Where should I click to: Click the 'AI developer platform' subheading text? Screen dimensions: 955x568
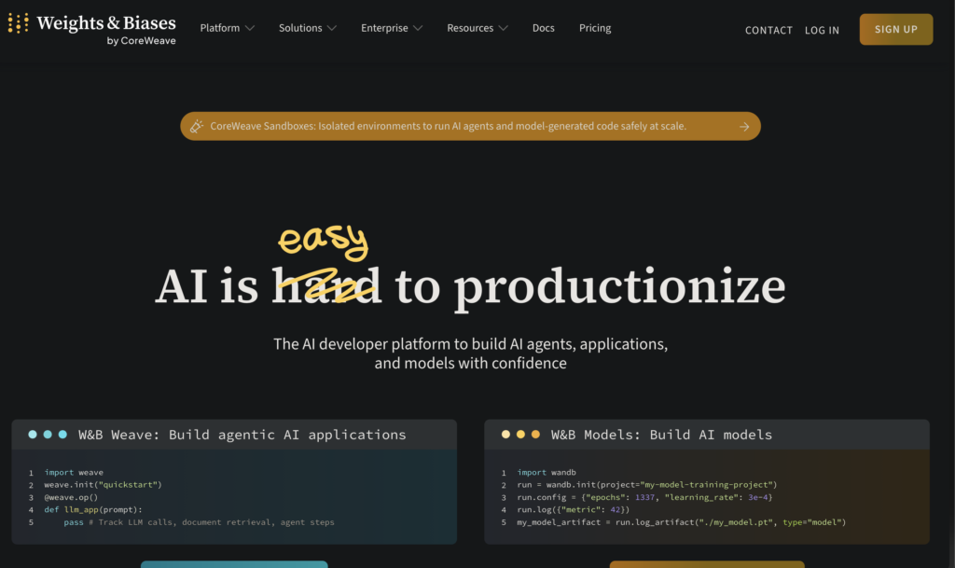point(470,353)
